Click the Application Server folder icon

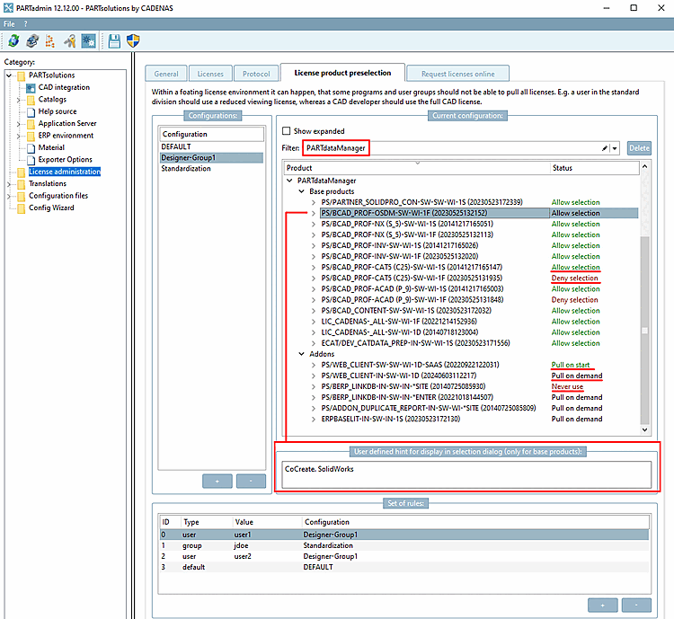point(31,124)
